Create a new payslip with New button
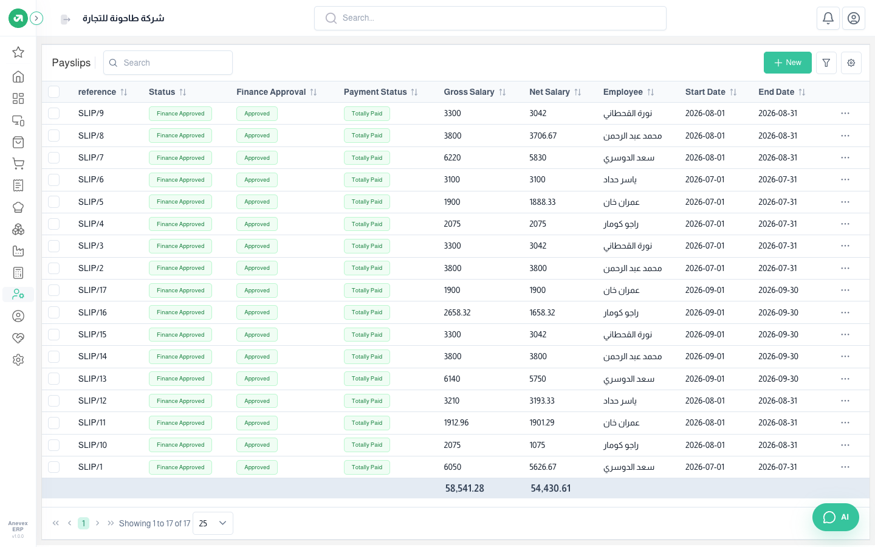 coord(787,63)
